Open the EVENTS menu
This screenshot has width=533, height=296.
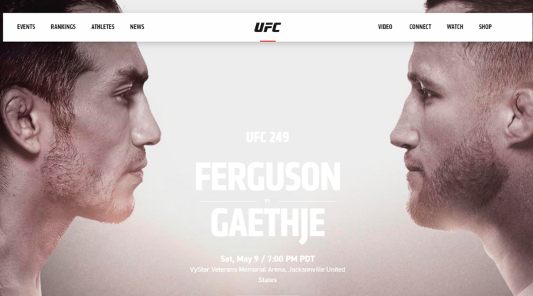[26, 27]
